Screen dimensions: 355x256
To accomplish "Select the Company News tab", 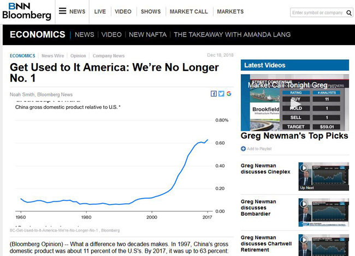I will tap(109, 56).
